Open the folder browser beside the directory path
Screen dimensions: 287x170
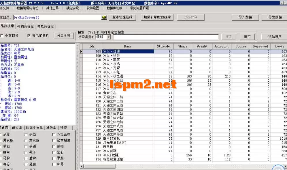(104, 17)
